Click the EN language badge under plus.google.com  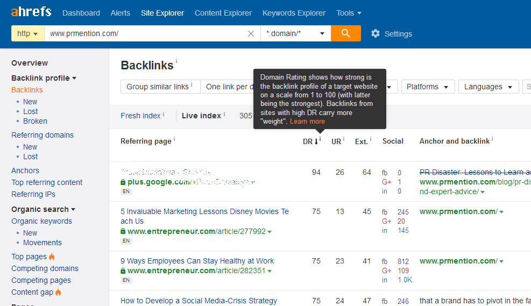126,191
